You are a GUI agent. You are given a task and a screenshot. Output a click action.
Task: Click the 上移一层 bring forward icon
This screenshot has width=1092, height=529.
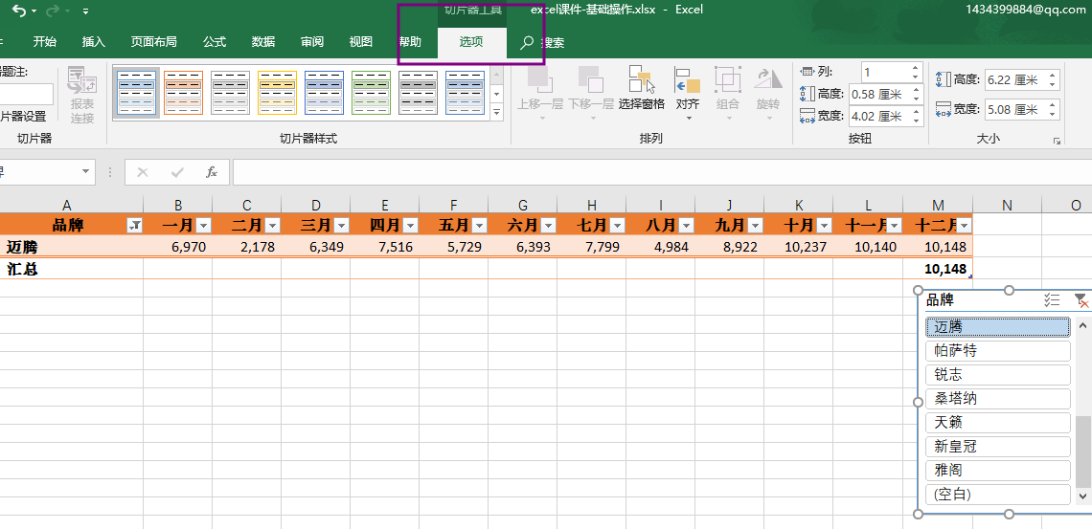click(539, 79)
